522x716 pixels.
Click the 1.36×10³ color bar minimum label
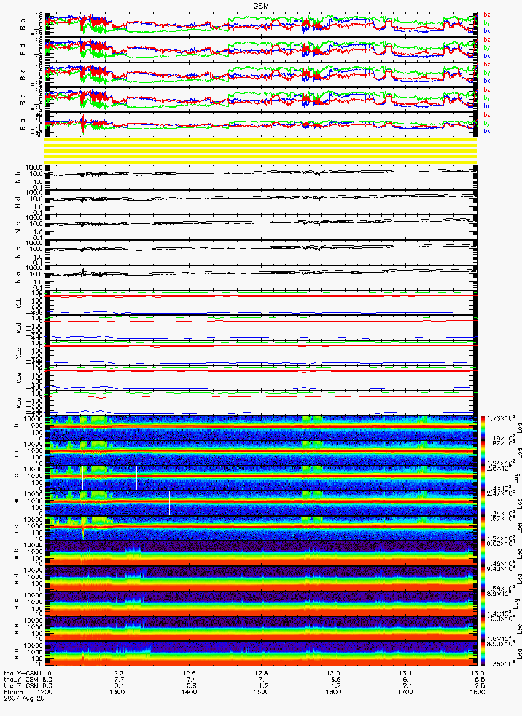500,664
